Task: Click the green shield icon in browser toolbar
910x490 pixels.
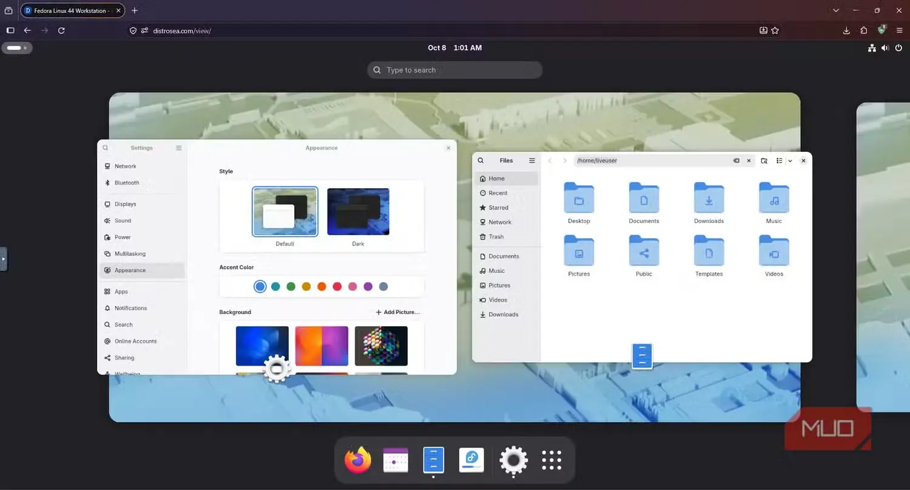Action: [x=881, y=30]
